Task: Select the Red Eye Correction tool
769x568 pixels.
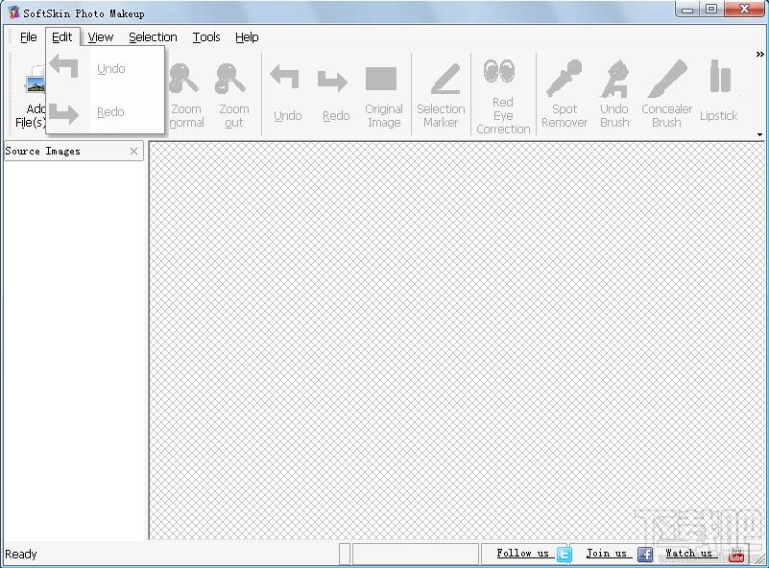Action: click(503, 94)
